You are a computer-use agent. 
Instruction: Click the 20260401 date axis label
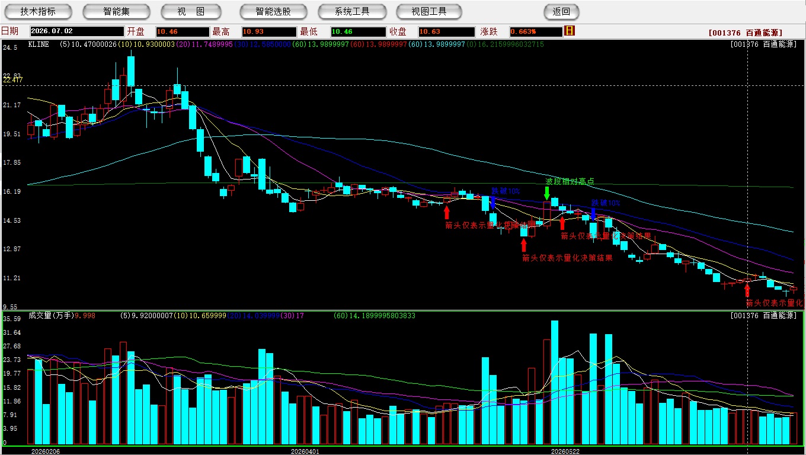[305, 451]
